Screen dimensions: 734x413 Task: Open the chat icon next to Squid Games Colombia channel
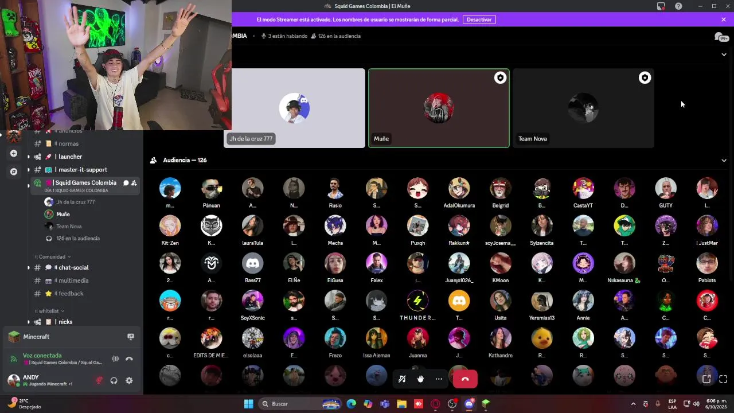pos(126,183)
